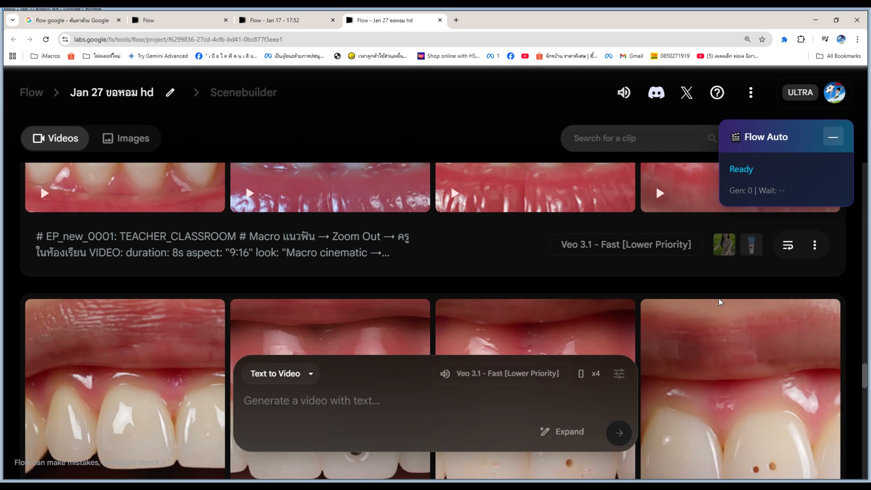Click the page vertical scrollbar thumb
Image resolution: width=871 pixels, height=490 pixels.
coord(865,375)
